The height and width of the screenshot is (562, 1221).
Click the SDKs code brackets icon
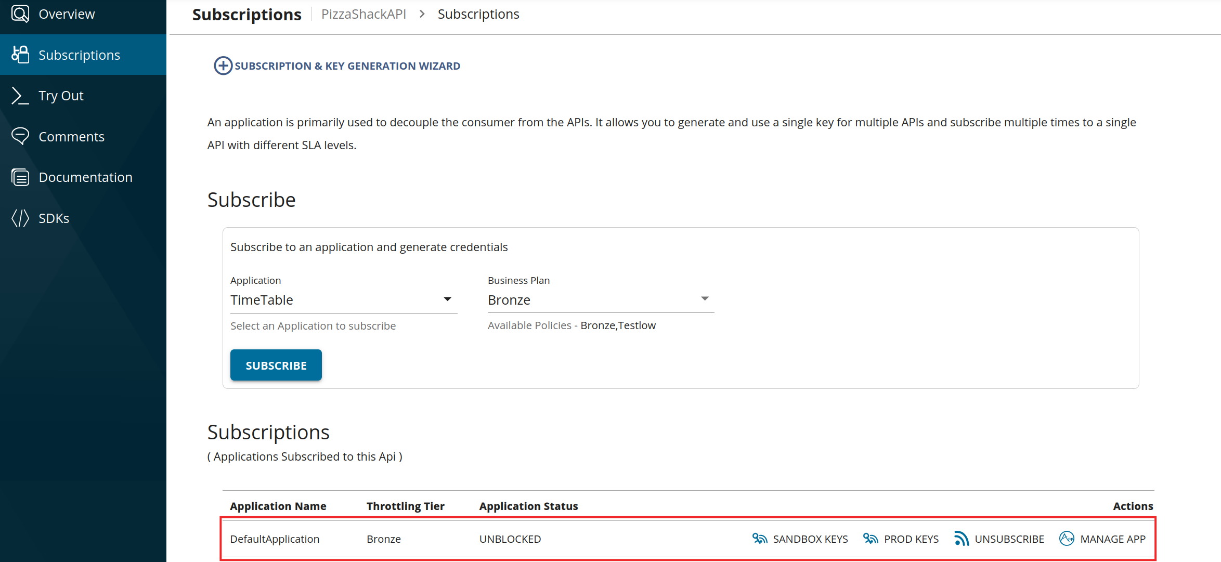pos(20,218)
